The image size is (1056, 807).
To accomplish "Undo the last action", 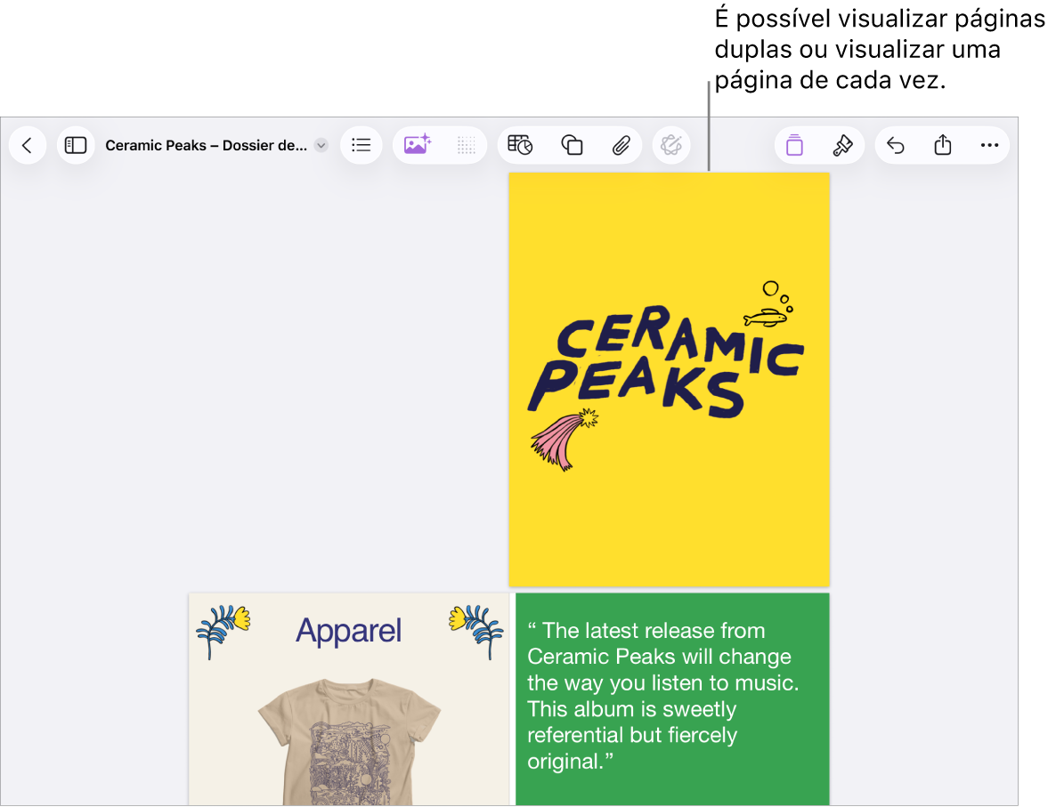I will pyautogui.click(x=896, y=145).
